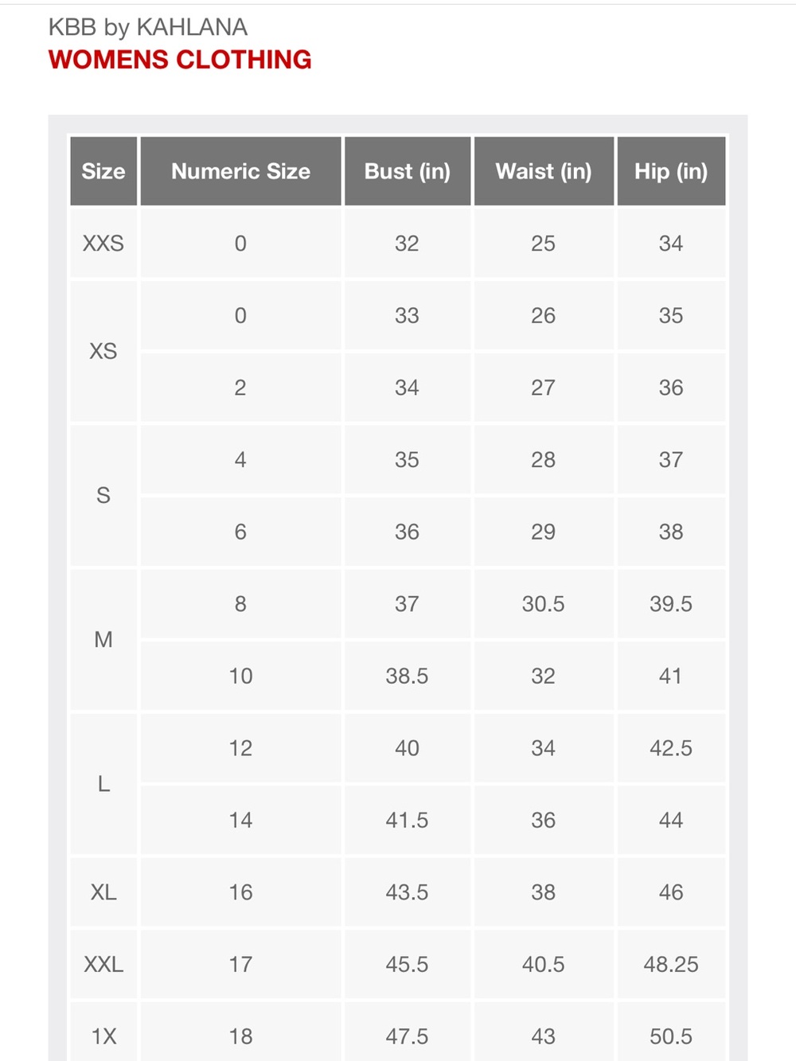
Task: Click the Numeric Size column header
Action: 240,171
